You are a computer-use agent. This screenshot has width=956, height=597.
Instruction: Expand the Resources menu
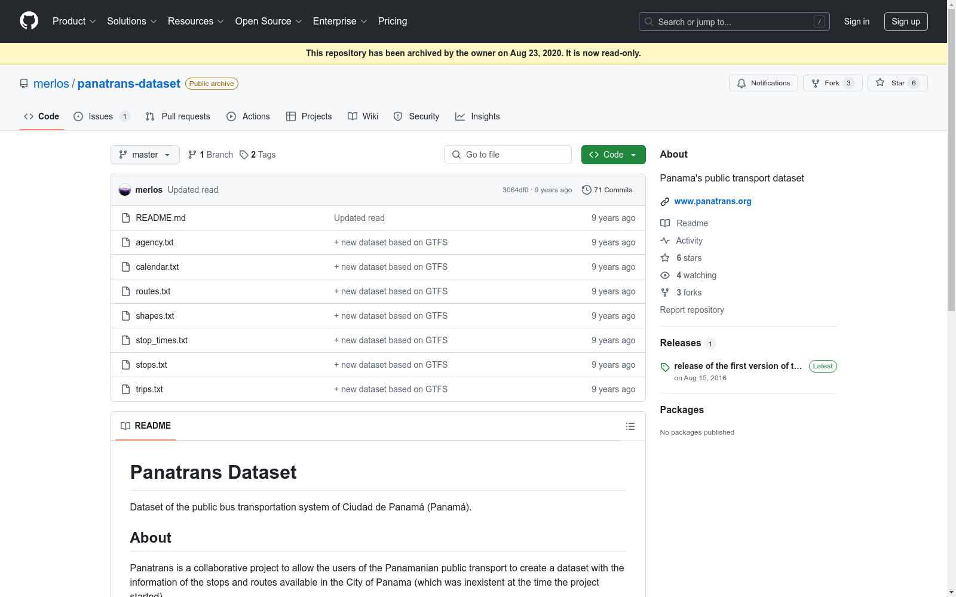[x=196, y=21]
